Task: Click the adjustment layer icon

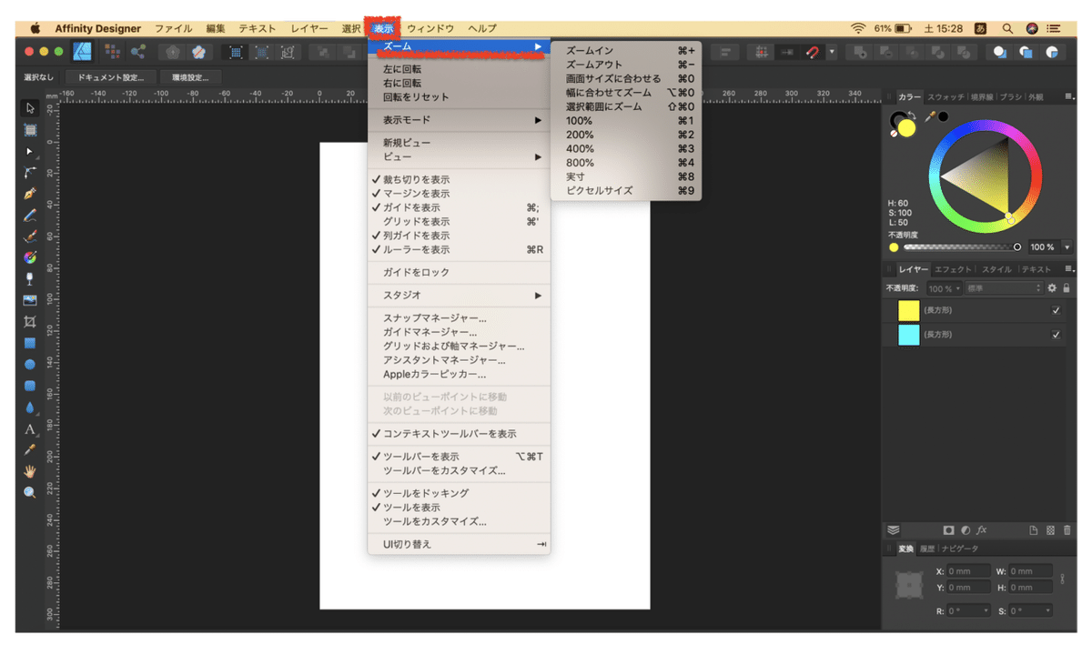Action: coord(966,530)
